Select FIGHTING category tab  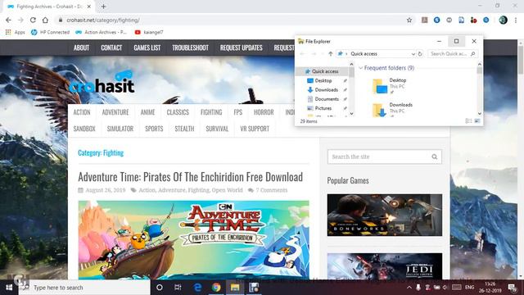(x=211, y=112)
